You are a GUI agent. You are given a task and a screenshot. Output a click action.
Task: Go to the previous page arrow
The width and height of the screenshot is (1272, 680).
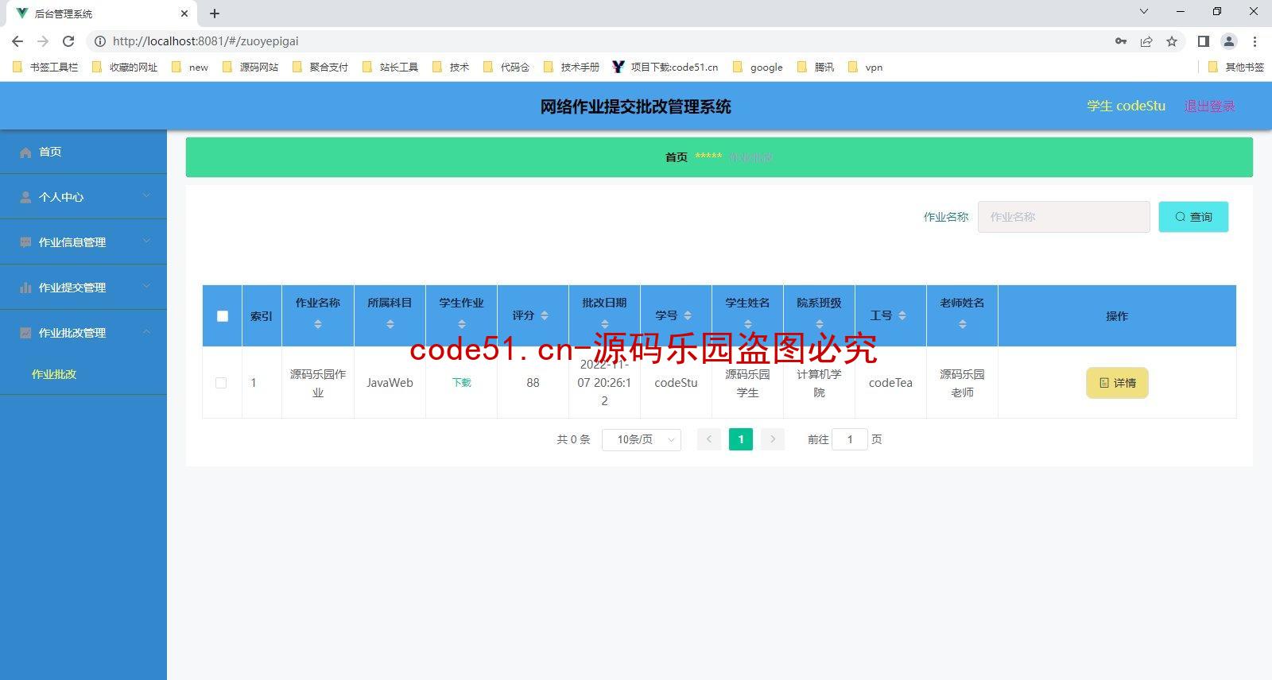coord(709,439)
